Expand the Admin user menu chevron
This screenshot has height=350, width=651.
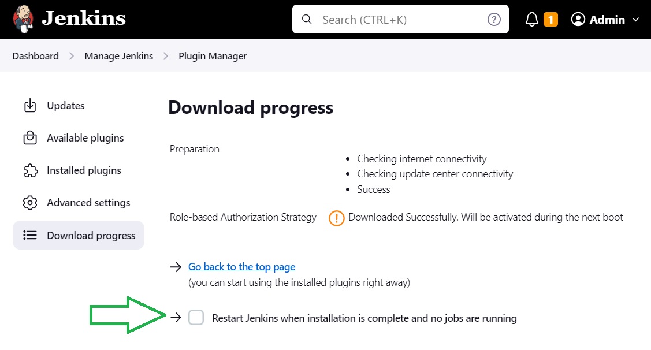636,20
